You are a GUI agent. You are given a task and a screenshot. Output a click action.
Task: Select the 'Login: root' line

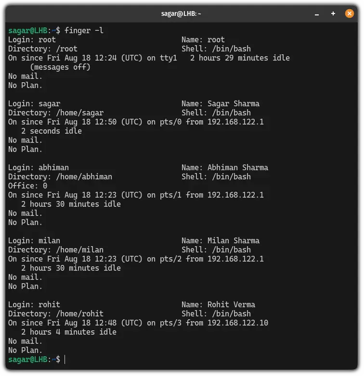pyautogui.click(x=32, y=39)
